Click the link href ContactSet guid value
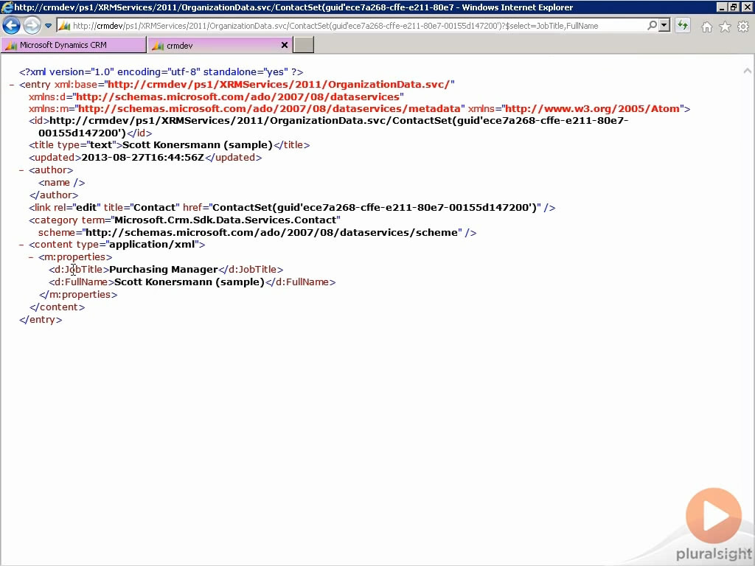This screenshot has height=566, width=755. click(374, 207)
